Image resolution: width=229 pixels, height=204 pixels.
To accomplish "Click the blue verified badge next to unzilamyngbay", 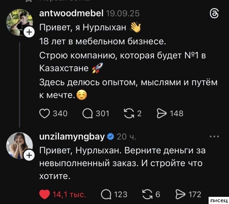I will (x=111, y=136).
